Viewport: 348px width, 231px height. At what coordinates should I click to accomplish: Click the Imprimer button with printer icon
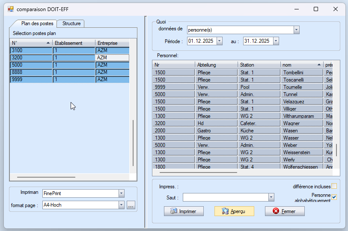click(184, 211)
